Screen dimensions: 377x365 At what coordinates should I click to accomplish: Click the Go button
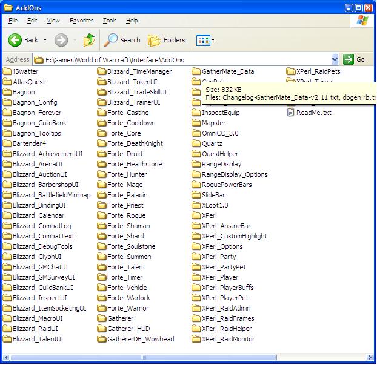click(x=355, y=59)
